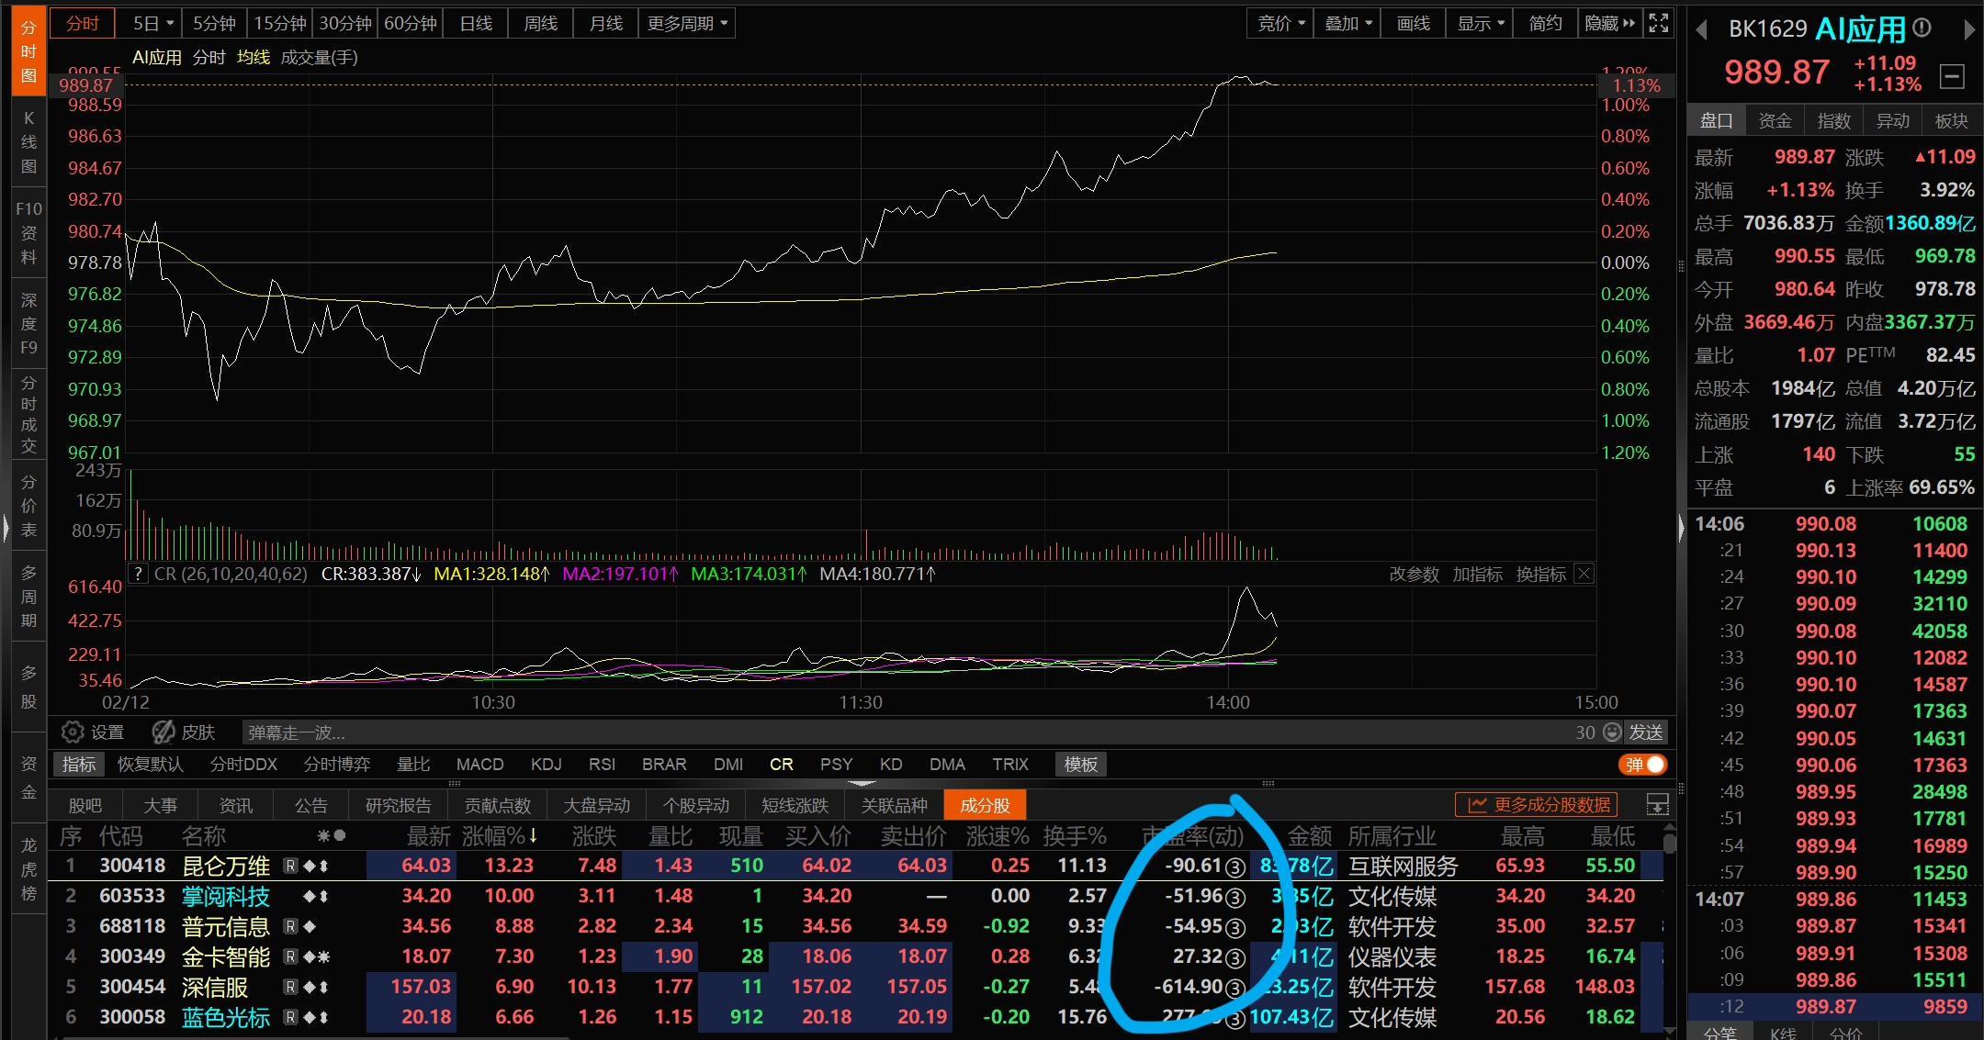Open settings gear below the chart

point(73,732)
